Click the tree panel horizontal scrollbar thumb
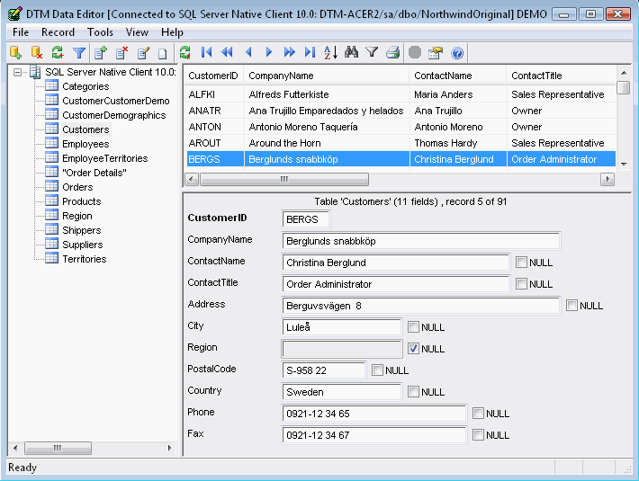Screen dimensions: 639x481 point(58,448)
